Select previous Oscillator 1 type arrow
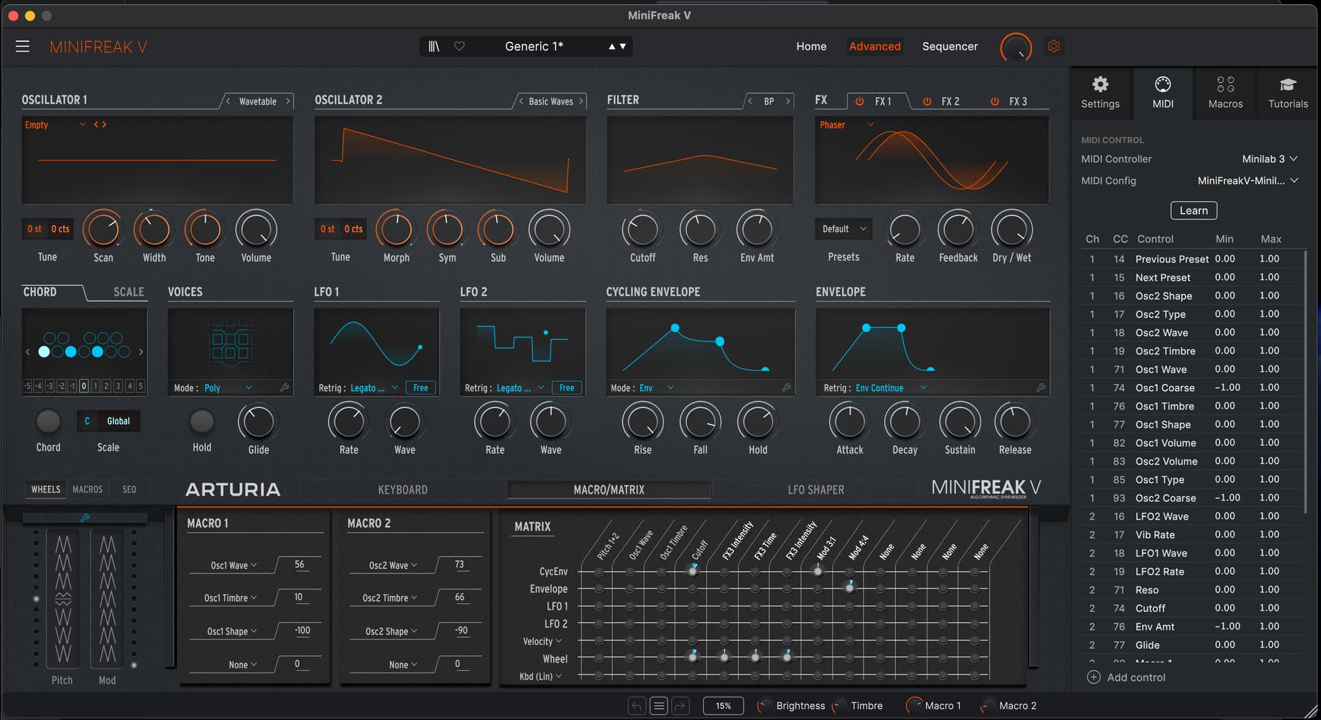The image size is (1321, 720). [x=228, y=101]
